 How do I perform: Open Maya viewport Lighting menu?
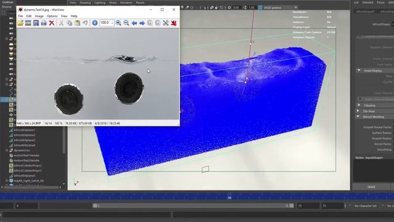pos(100,2)
